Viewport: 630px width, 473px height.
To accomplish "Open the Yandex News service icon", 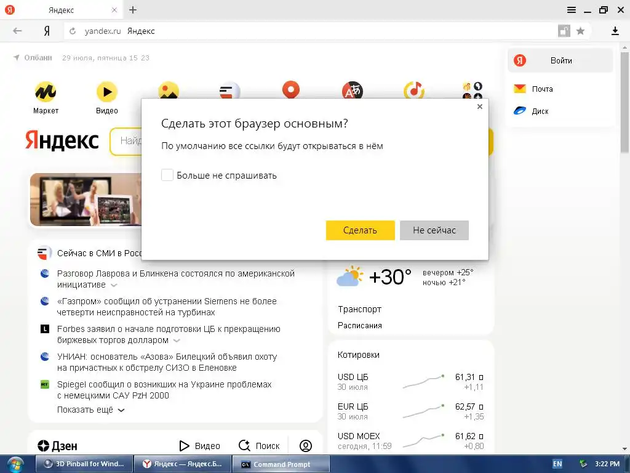I will (x=230, y=90).
